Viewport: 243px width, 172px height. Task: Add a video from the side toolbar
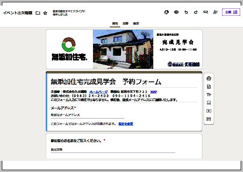click(209, 111)
